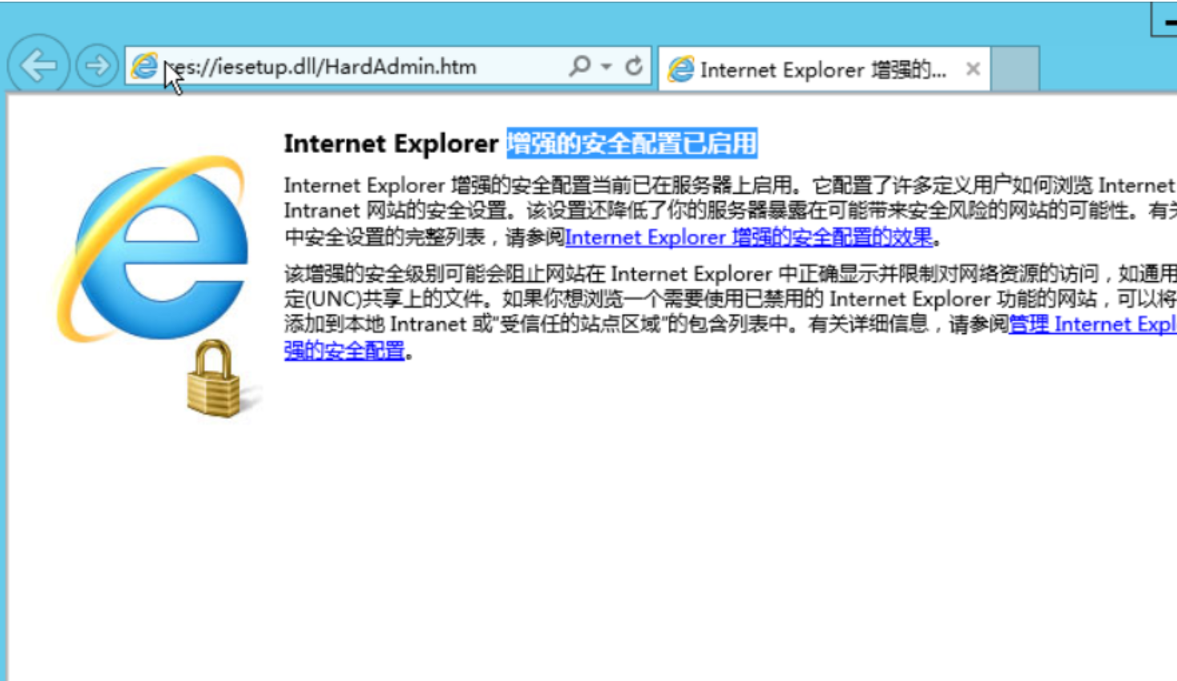Screen dimensions: 1177x681
Task: Close the Internet Explorer 增强的... tab
Action: coord(973,70)
